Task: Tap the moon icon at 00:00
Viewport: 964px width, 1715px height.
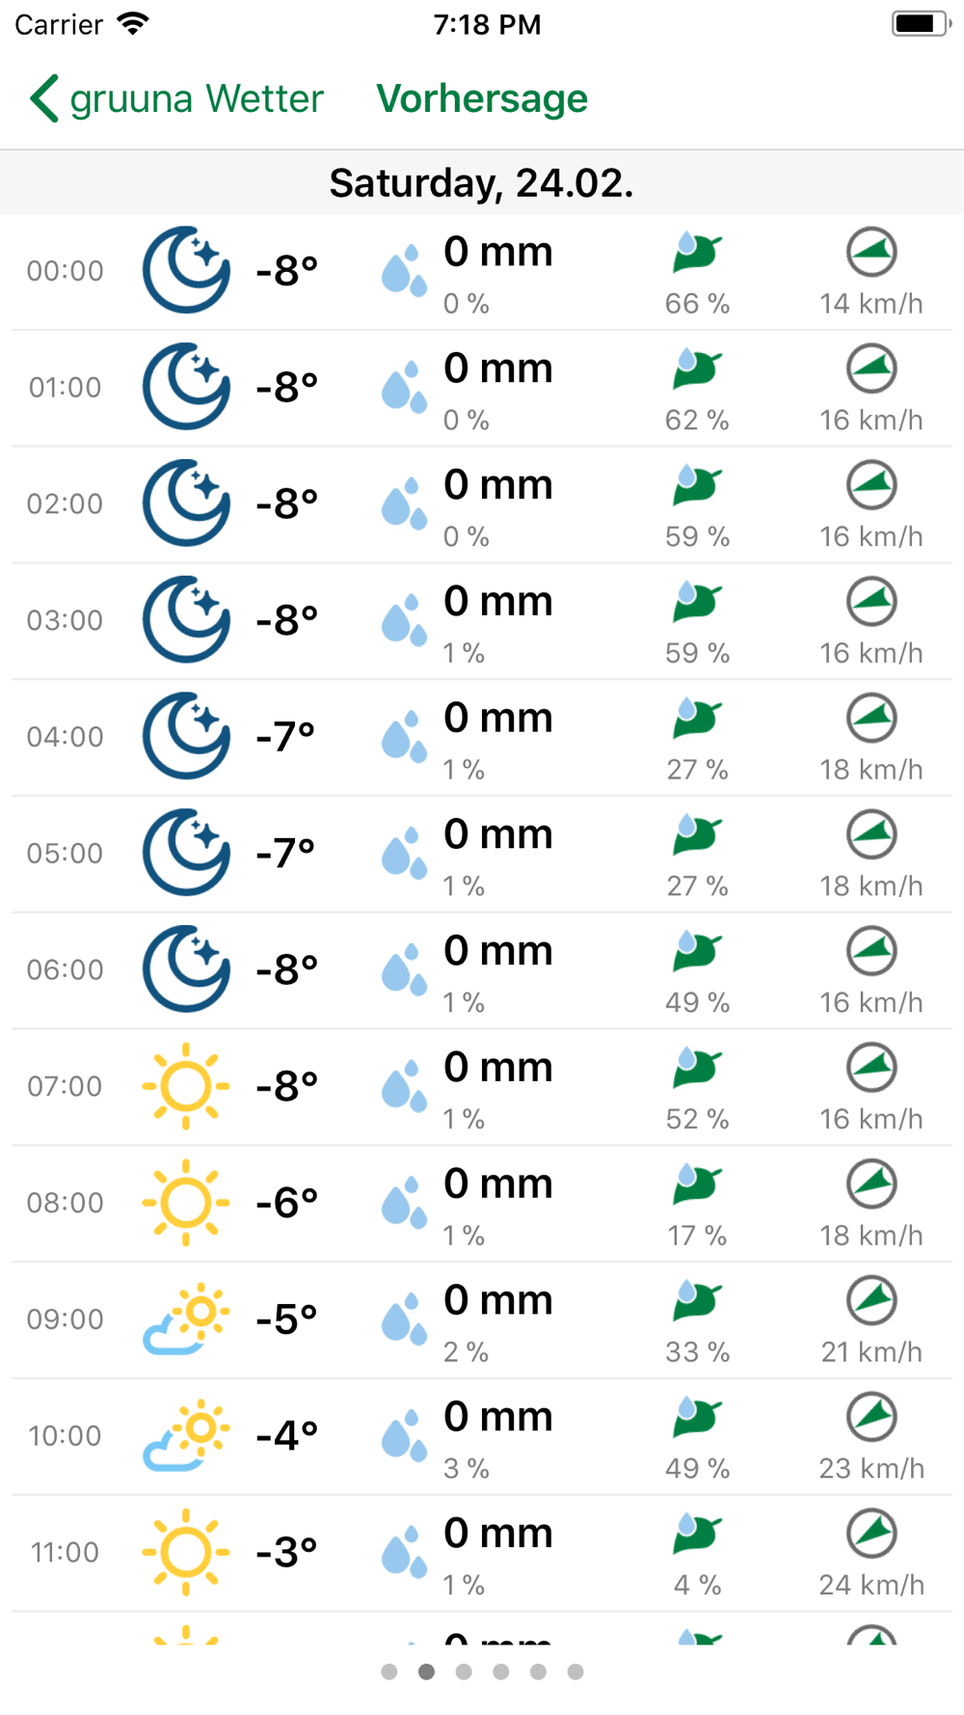Action: [186, 271]
